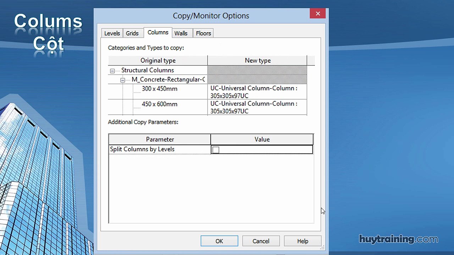Select the M_Concrete-Rectangular family row
Screen dimensions: 454x255
coord(168,79)
